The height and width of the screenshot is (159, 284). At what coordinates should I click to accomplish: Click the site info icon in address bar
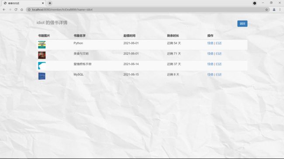[x=29, y=10]
